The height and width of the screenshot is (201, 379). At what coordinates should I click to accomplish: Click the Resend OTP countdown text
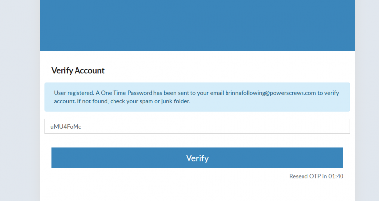316,176
